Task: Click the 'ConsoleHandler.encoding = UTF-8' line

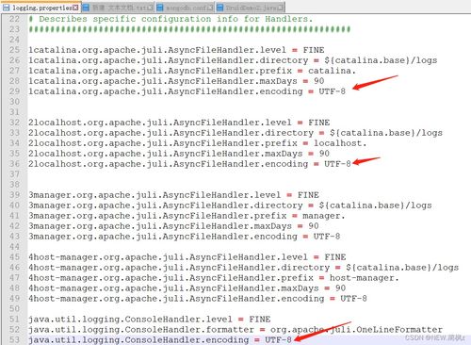Action: point(160,340)
